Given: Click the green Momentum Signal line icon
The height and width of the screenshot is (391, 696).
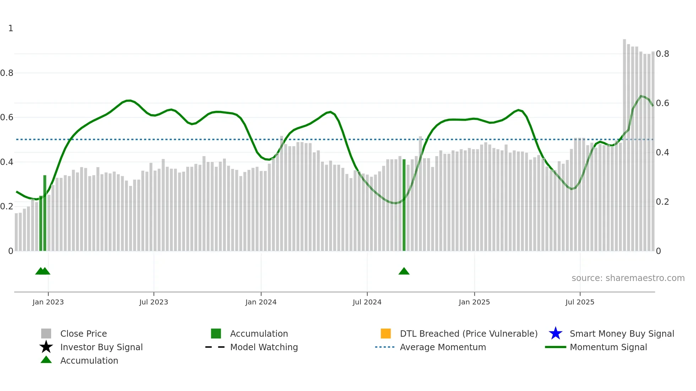Looking at the screenshot, I should [555, 347].
